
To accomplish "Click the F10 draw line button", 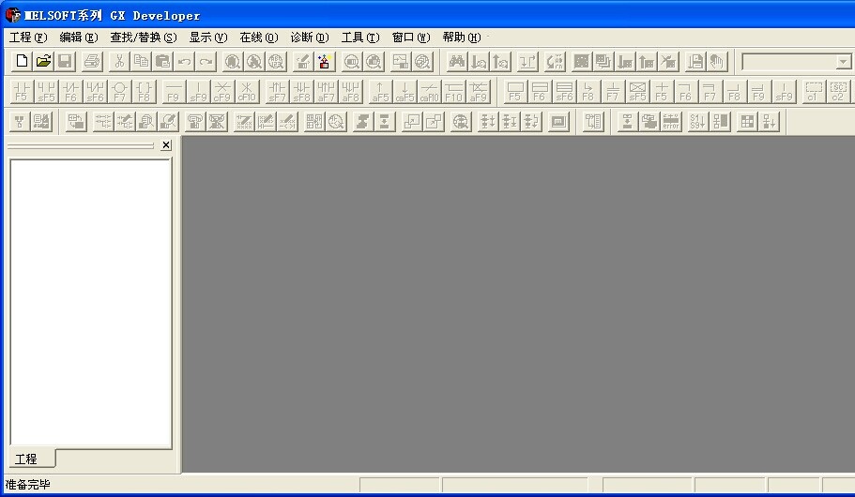I will click(453, 91).
